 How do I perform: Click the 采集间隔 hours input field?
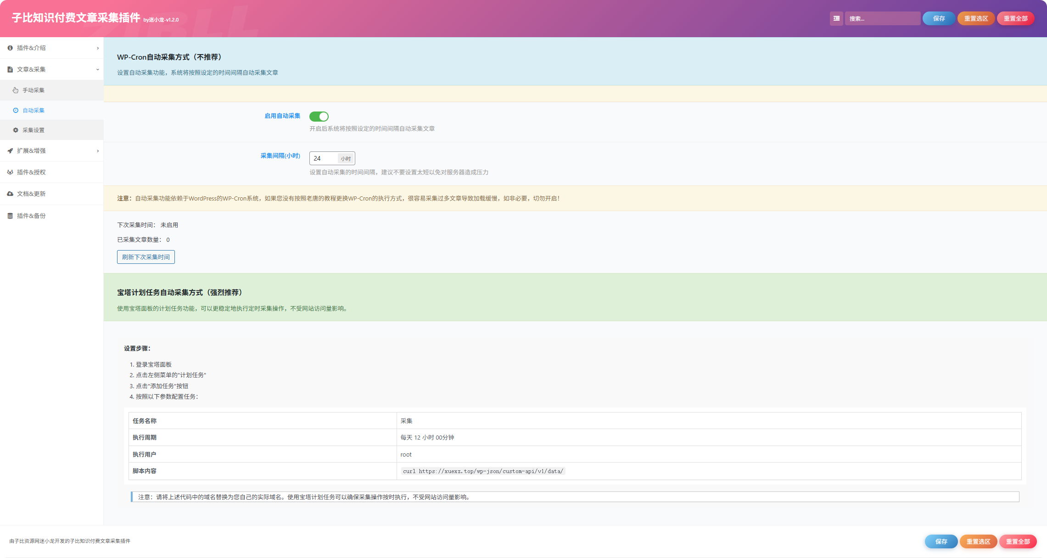pyautogui.click(x=324, y=158)
